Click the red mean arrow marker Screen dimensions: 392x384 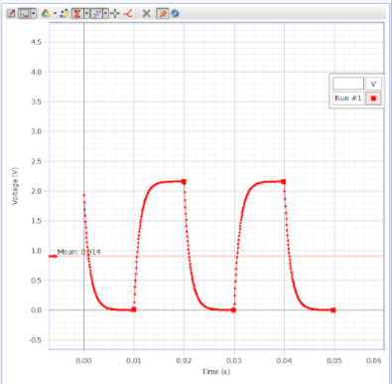click(x=53, y=257)
